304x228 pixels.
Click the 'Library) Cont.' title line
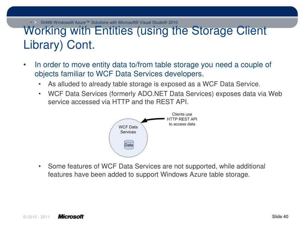click(x=59, y=45)
